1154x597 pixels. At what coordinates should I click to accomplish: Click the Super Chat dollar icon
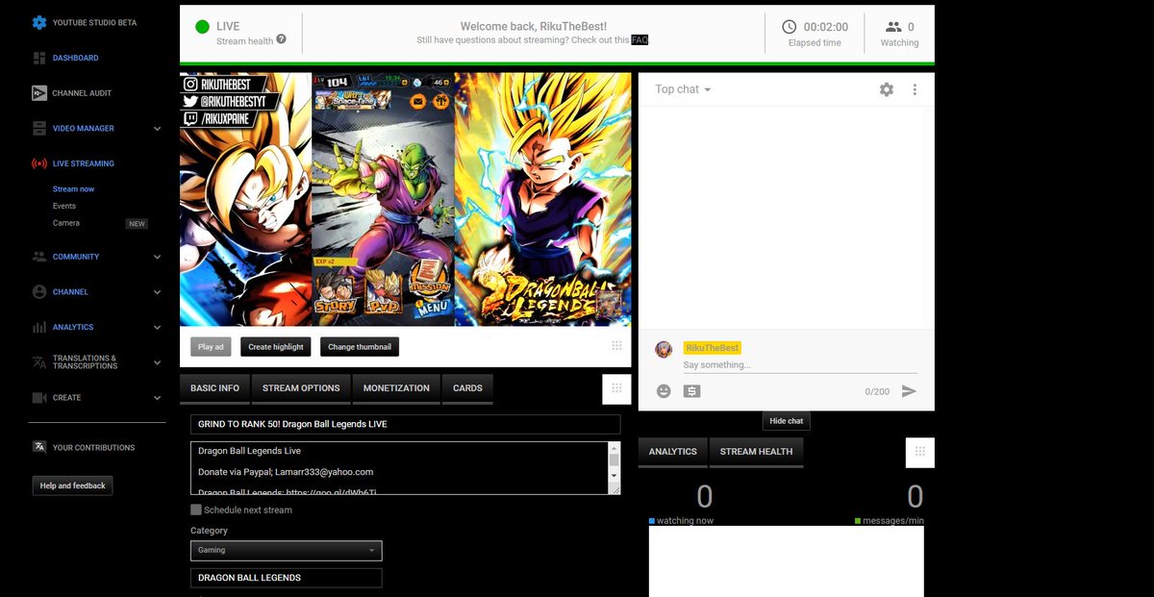pyautogui.click(x=692, y=391)
